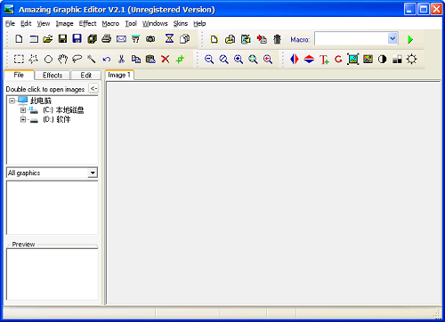This screenshot has width=445, height=322.
Task: Capture screen using the camera icon
Action: tap(150, 39)
